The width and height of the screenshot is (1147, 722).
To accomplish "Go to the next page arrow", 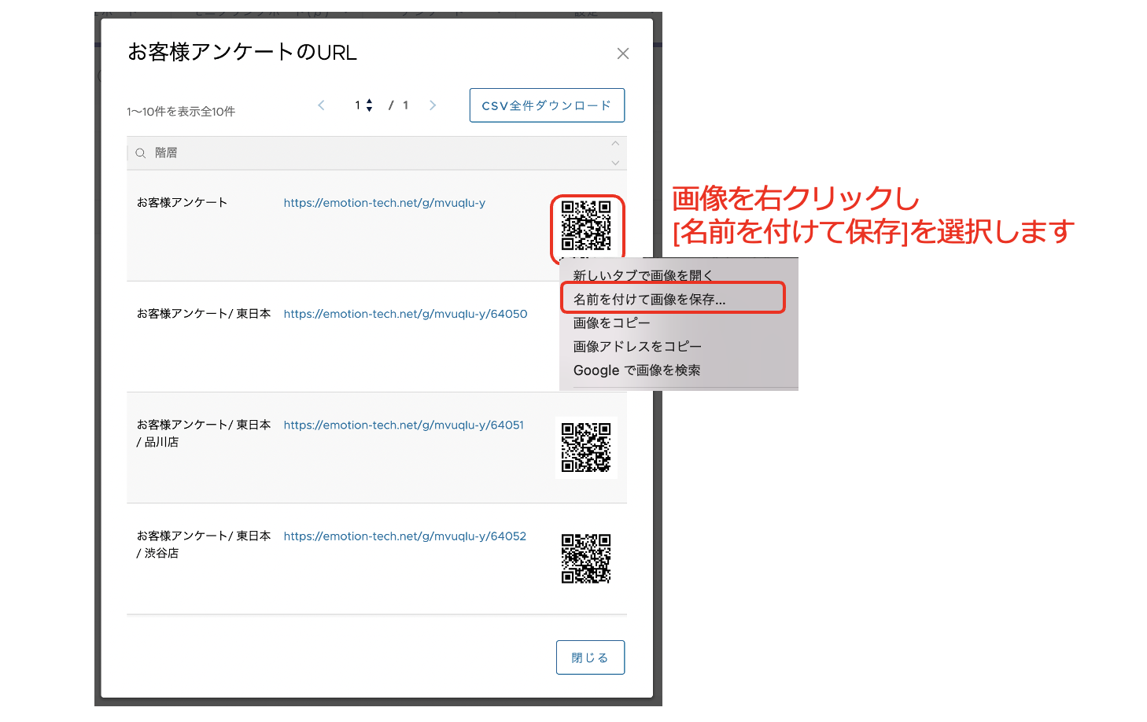I will (x=433, y=105).
